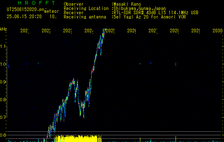
Task: Click the HROFFT title text
Action: click(x=37, y=3)
